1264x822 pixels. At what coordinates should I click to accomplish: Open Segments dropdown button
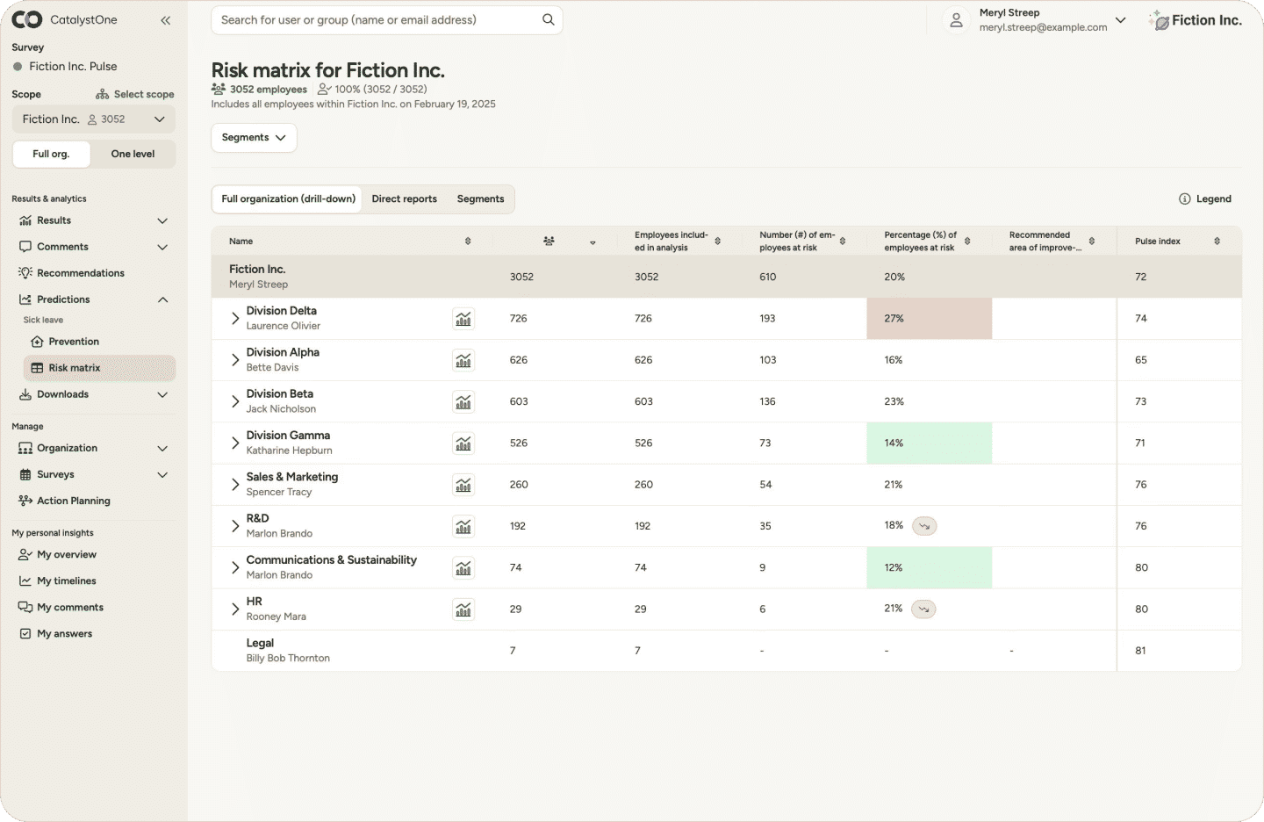(254, 138)
